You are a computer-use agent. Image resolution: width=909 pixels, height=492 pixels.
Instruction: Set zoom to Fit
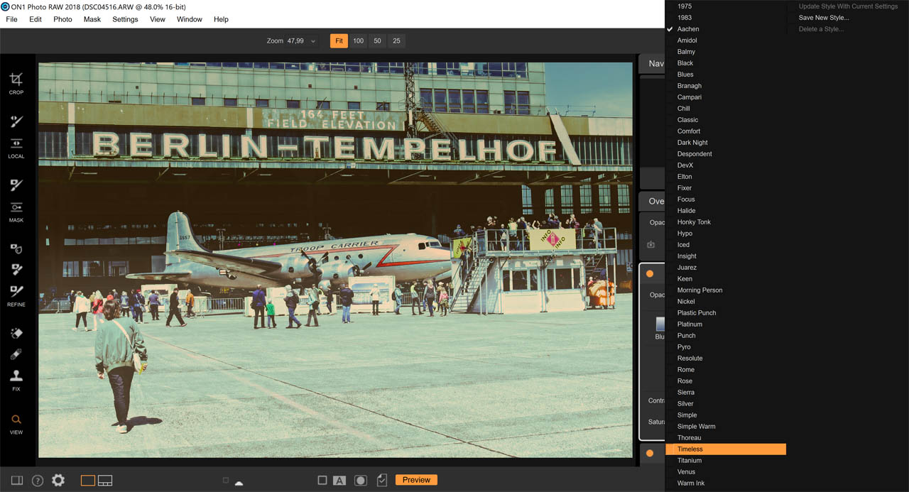[339, 40]
